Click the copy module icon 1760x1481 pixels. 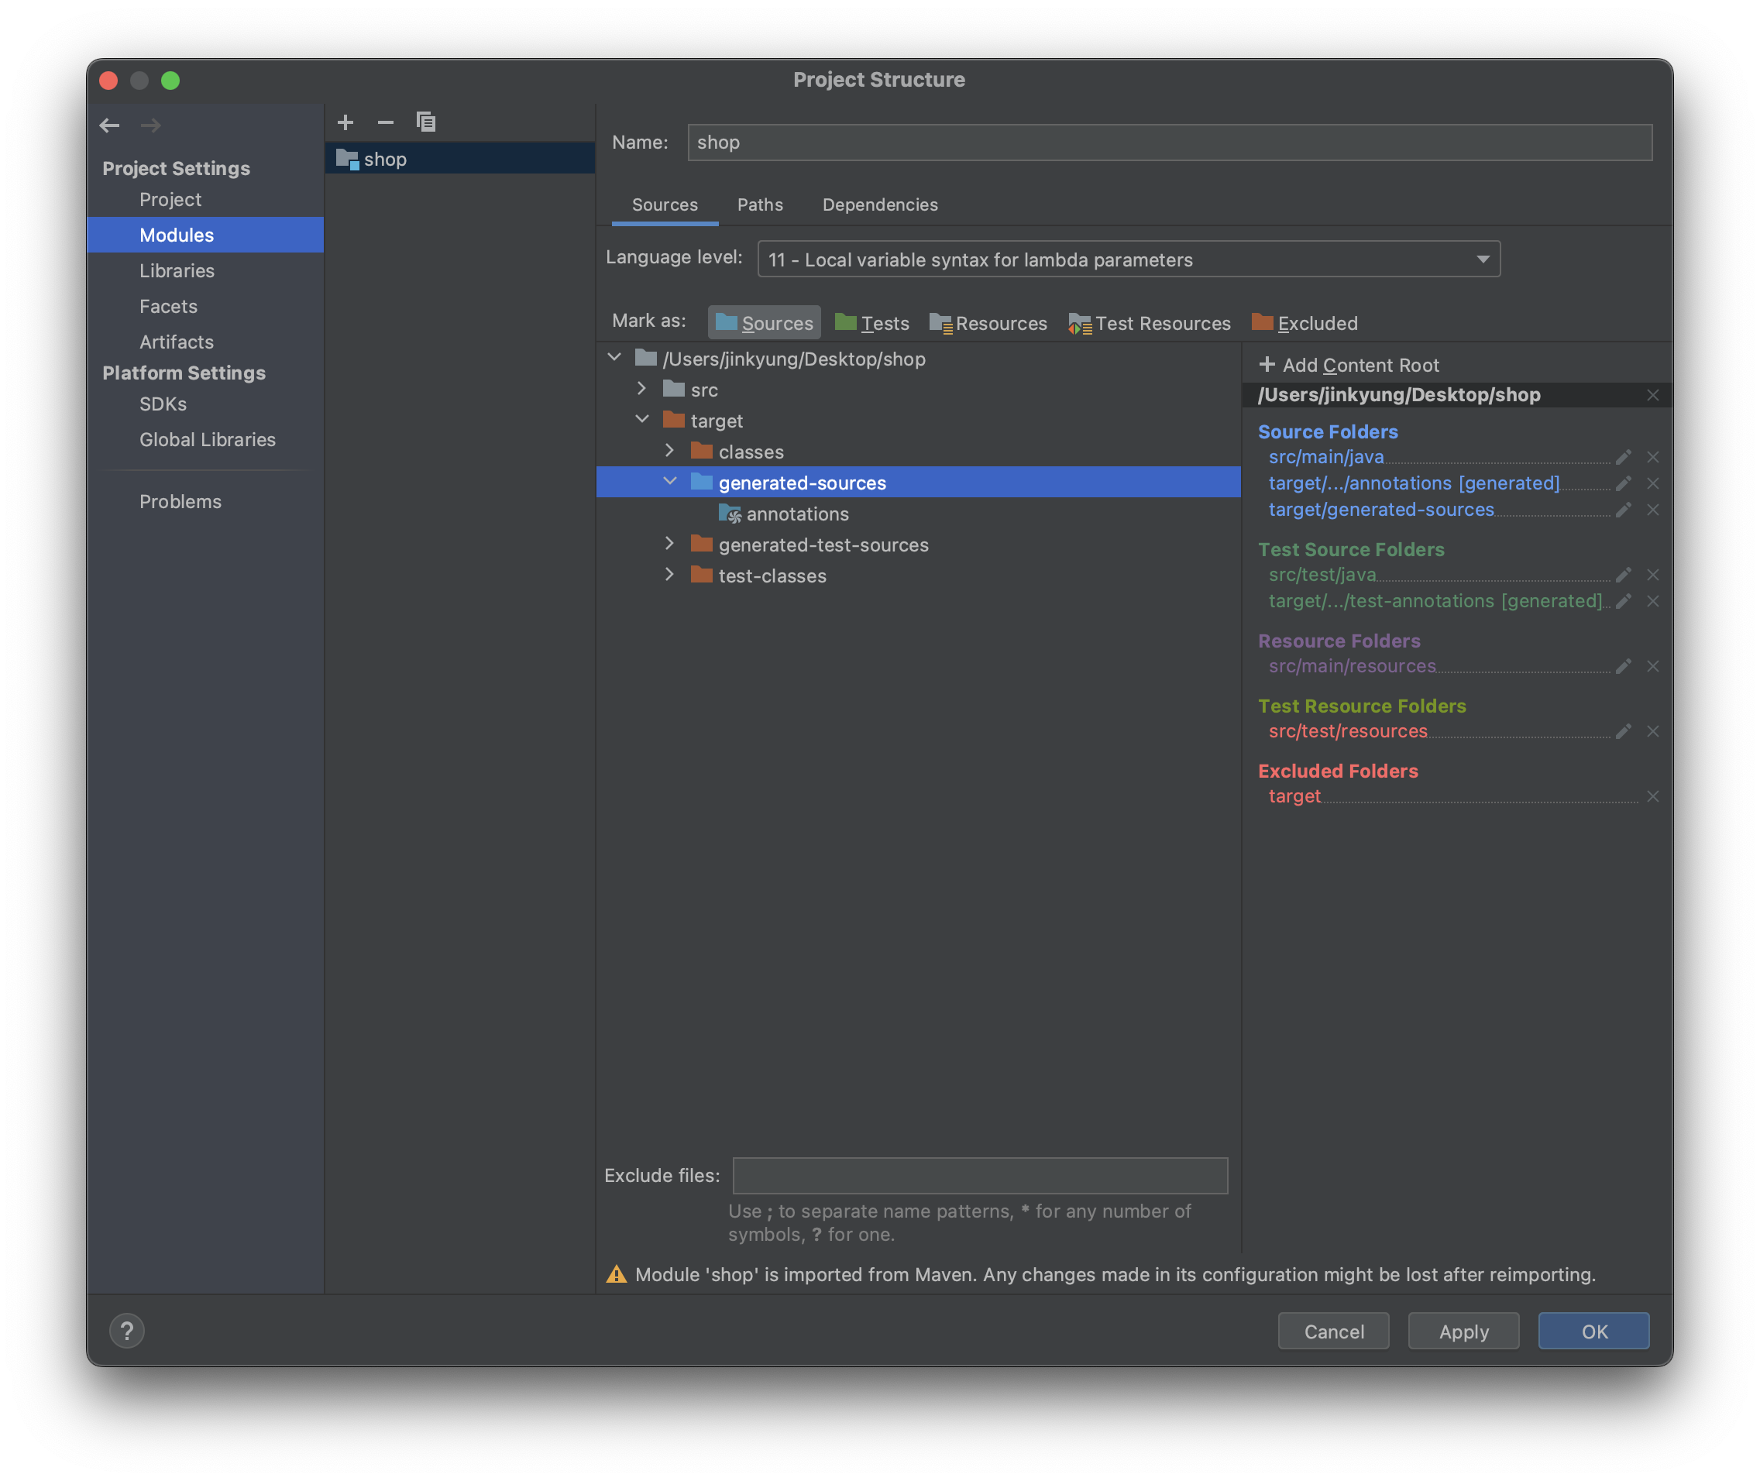pos(426,122)
